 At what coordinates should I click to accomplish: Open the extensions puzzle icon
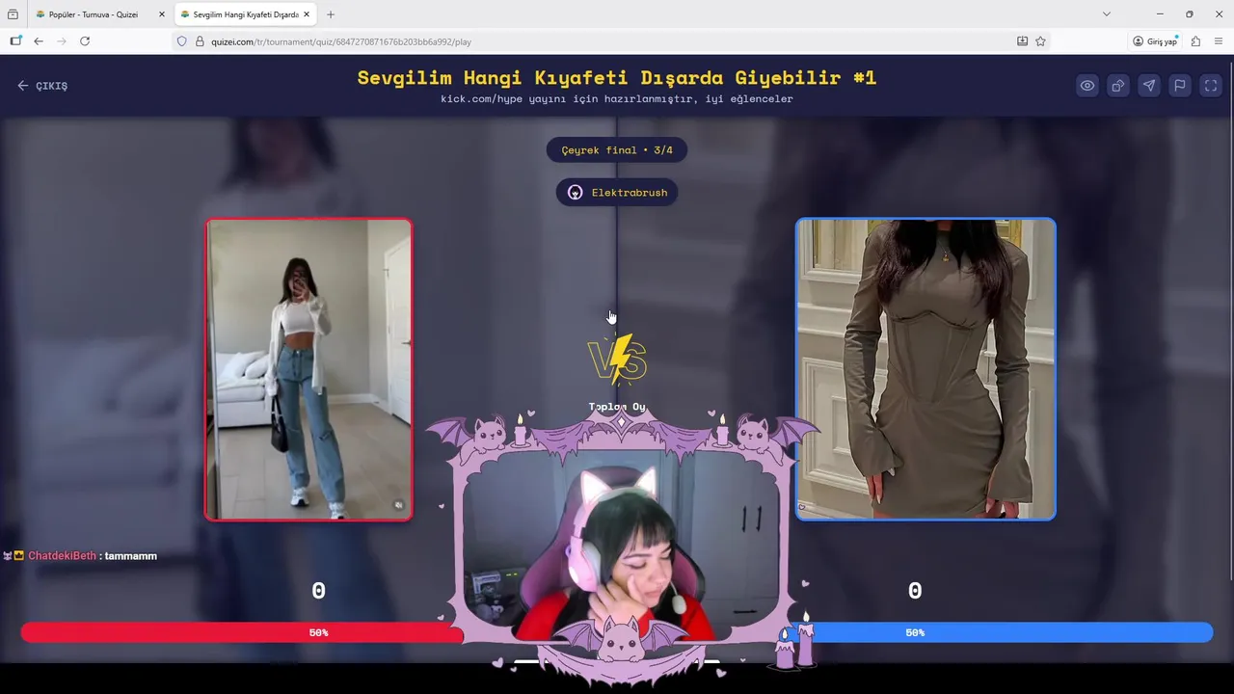pos(1195,41)
